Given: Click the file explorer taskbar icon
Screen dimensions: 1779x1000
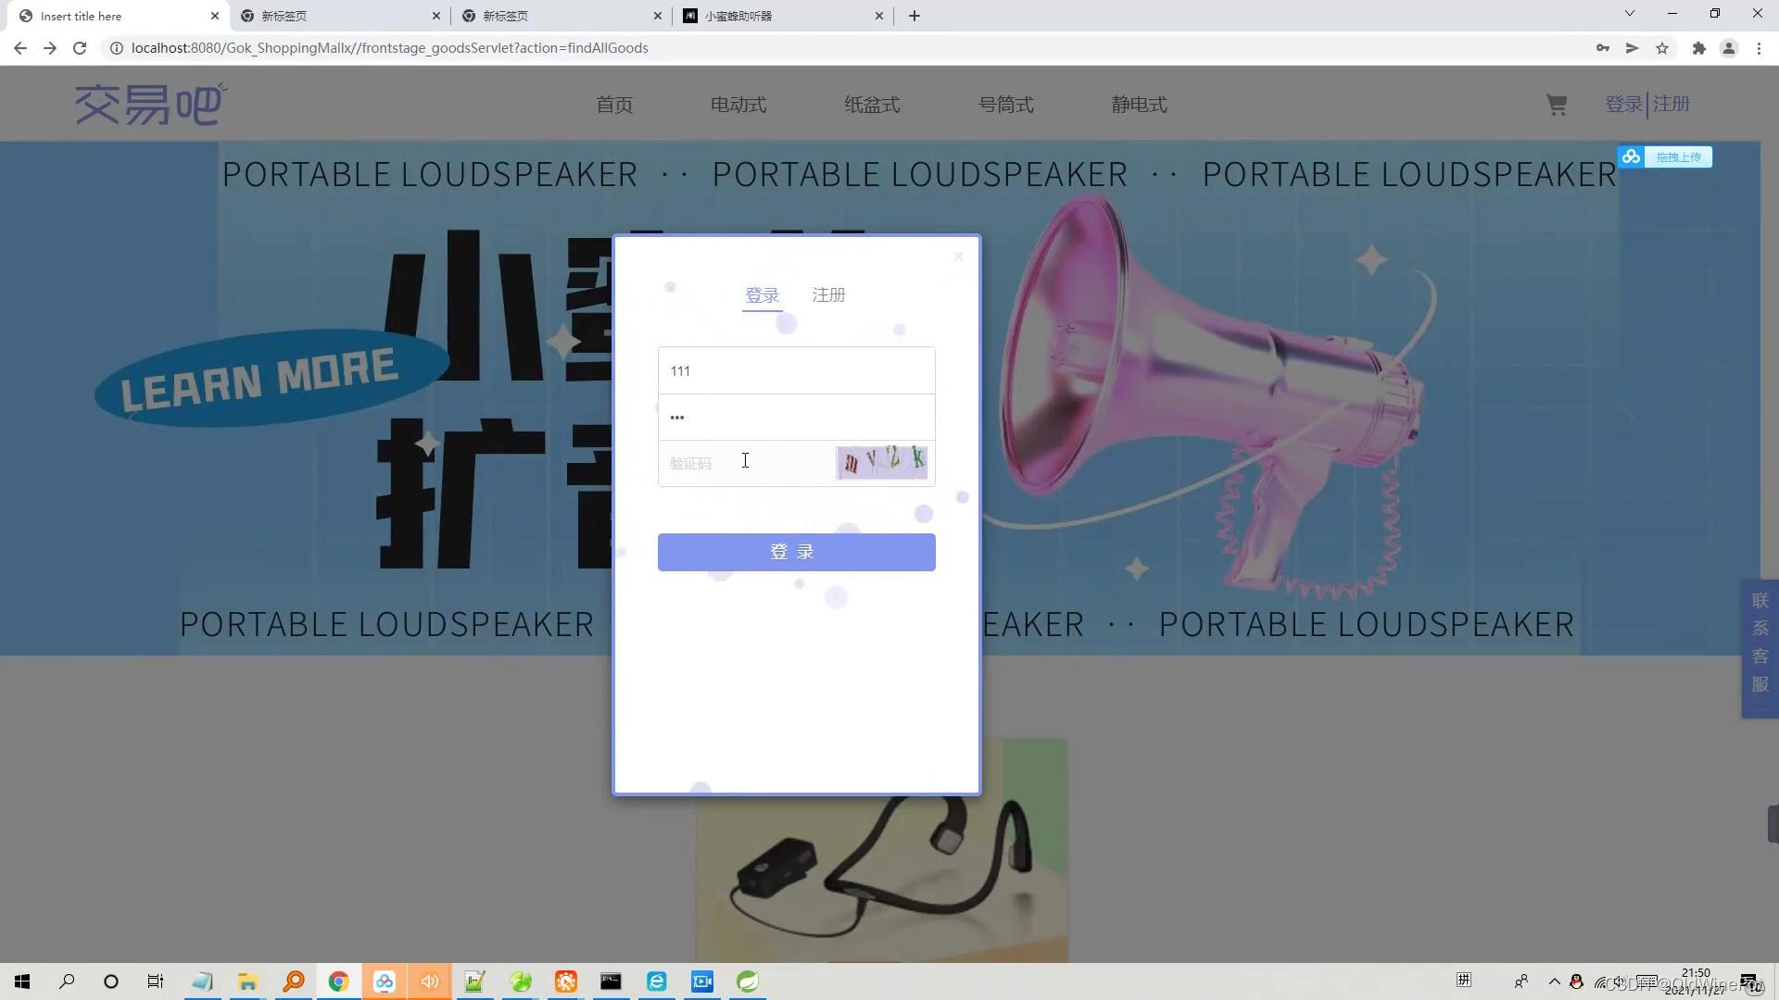Looking at the screenshot, I should 246,981.
